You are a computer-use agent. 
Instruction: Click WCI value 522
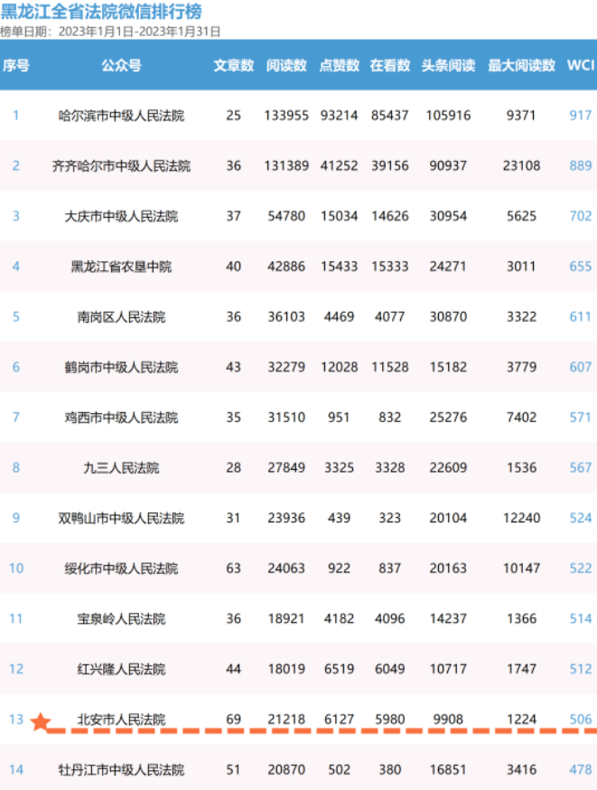581,569
